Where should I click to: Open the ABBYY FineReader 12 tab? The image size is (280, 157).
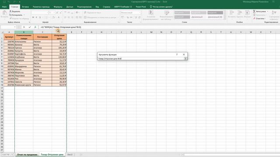(x=123, y=7)
